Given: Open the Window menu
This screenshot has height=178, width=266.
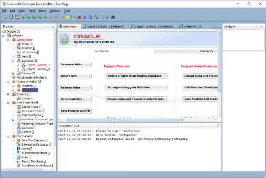Looking at the screenshot, I should pos(55,11).
